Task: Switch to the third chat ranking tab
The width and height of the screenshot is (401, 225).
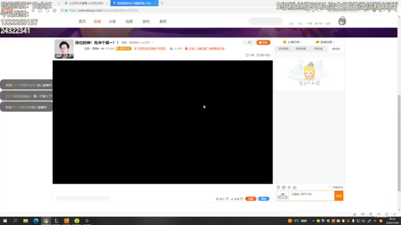Action: (318, 48)
